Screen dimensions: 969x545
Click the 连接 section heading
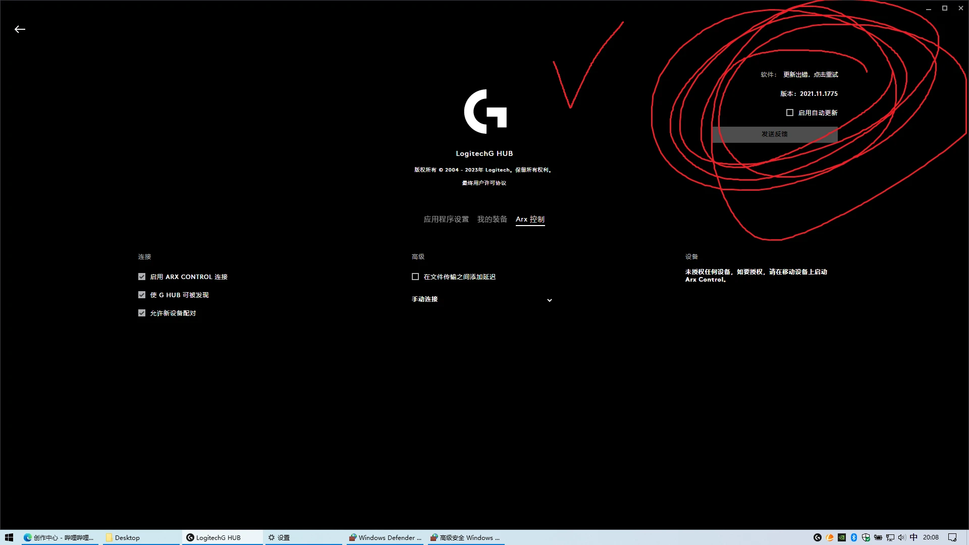coord(145,257)
